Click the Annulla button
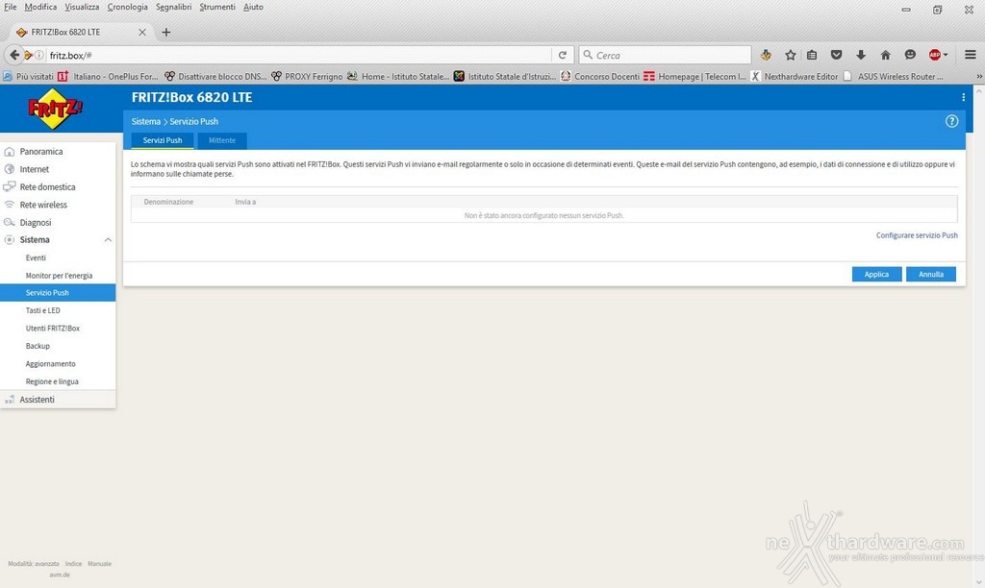This screenshot has width=985, height=588. point(931,274)
